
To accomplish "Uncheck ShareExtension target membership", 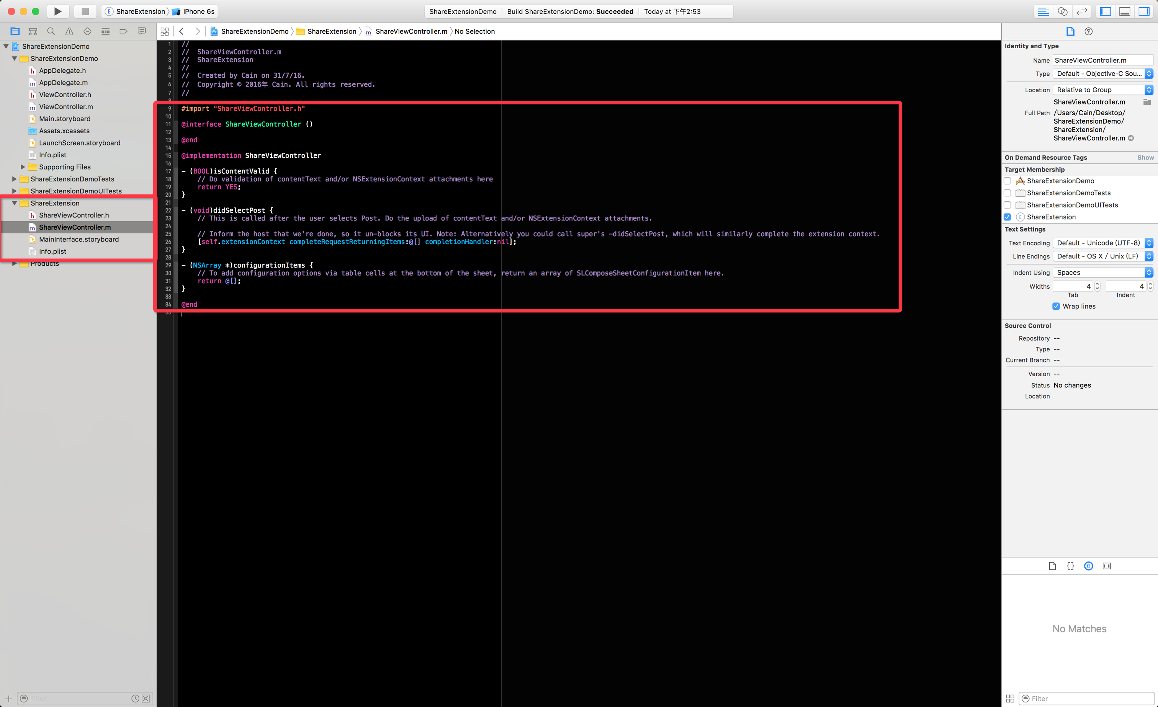I will pyautogui.click(x=1007, y=217).
